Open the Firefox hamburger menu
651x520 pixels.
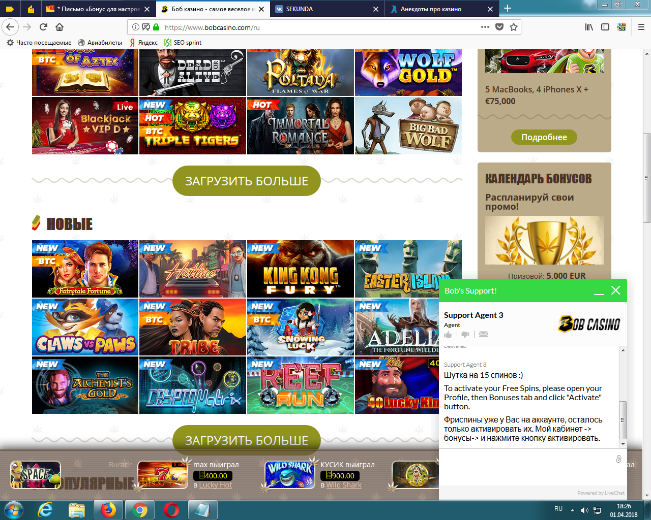[x=641, y=27]
